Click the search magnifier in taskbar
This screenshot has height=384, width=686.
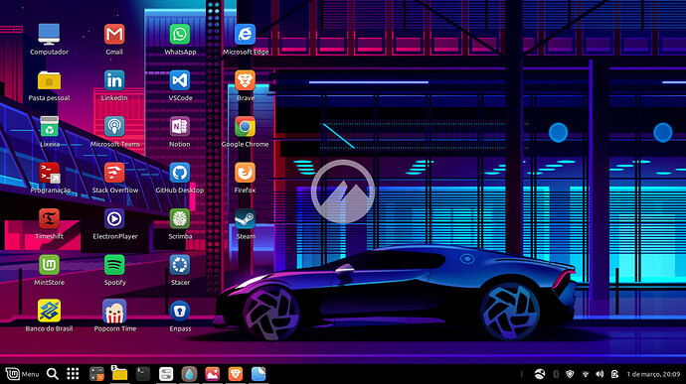[53, 374]
